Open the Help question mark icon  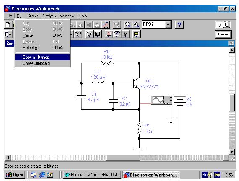(179, 25)
